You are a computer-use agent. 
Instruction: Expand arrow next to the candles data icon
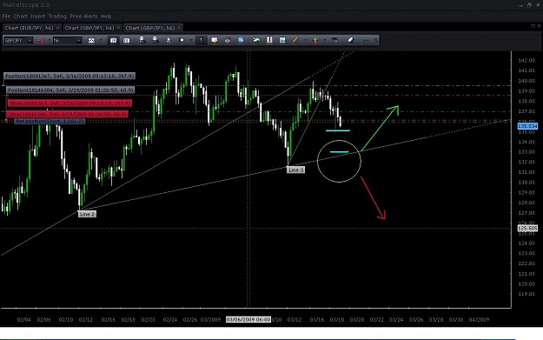point(49,41)
